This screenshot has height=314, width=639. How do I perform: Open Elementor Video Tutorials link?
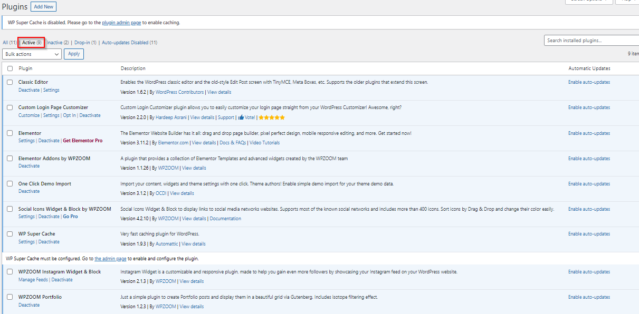[x=265, y=143]
